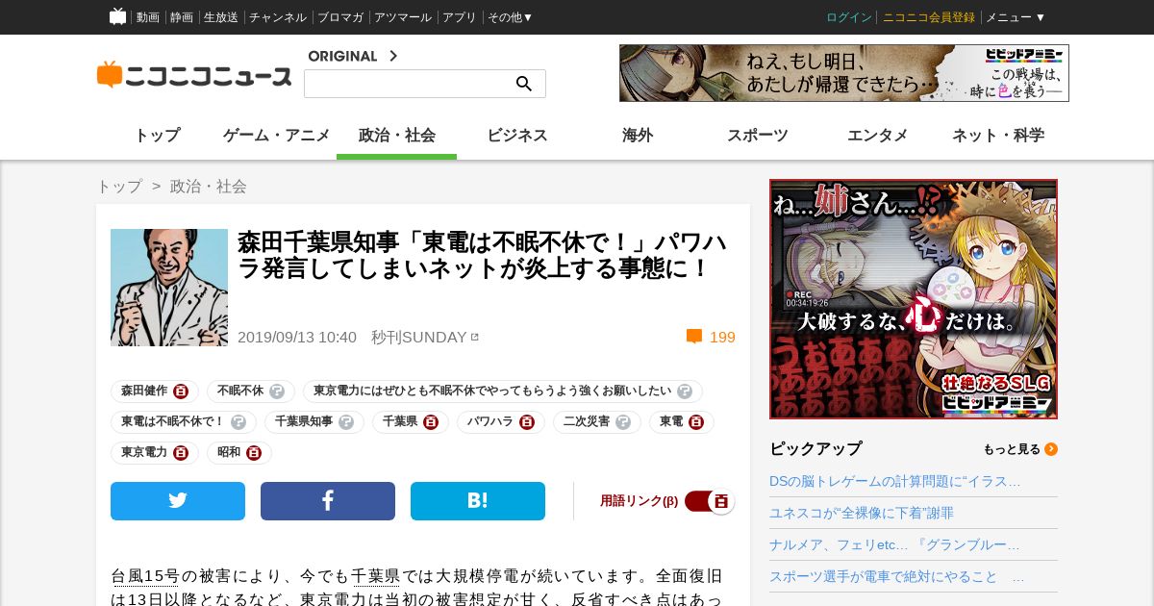Image resolution: width=1154 pixels, height=606 pixels.
Task: Select the ビジネス tab
Action: tap(517, 136)
